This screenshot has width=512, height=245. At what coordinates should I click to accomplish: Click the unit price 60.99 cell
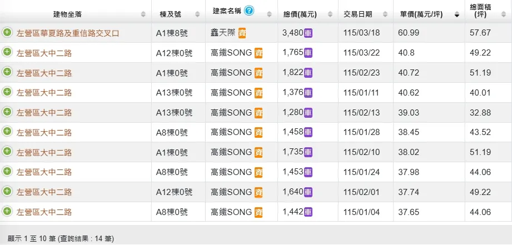(429, 33)
